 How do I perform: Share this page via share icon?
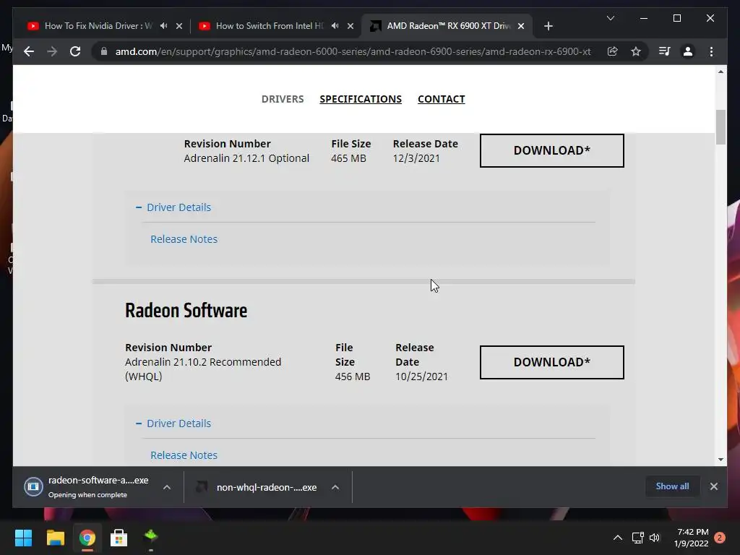613,51
